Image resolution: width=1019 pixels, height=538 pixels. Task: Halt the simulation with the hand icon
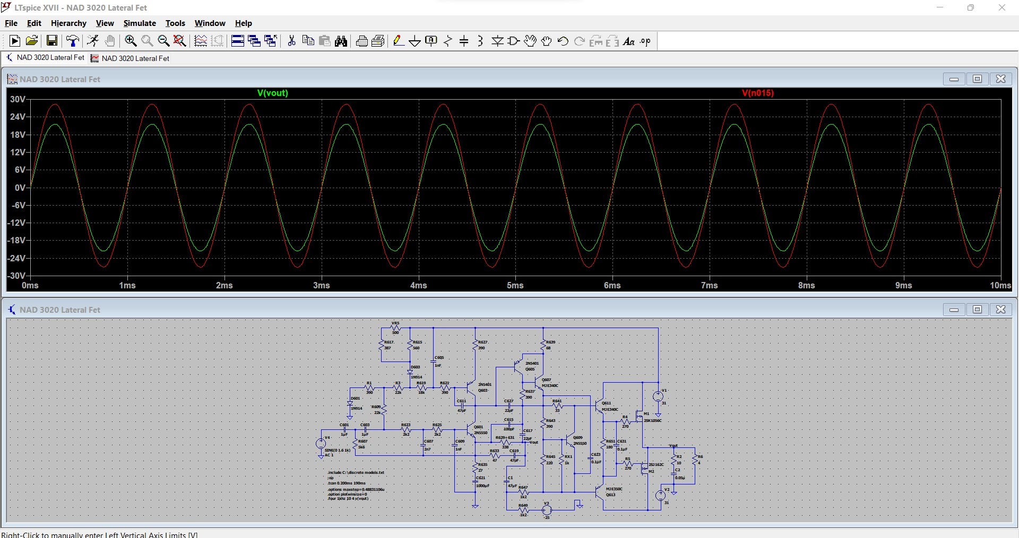point(110,41)
